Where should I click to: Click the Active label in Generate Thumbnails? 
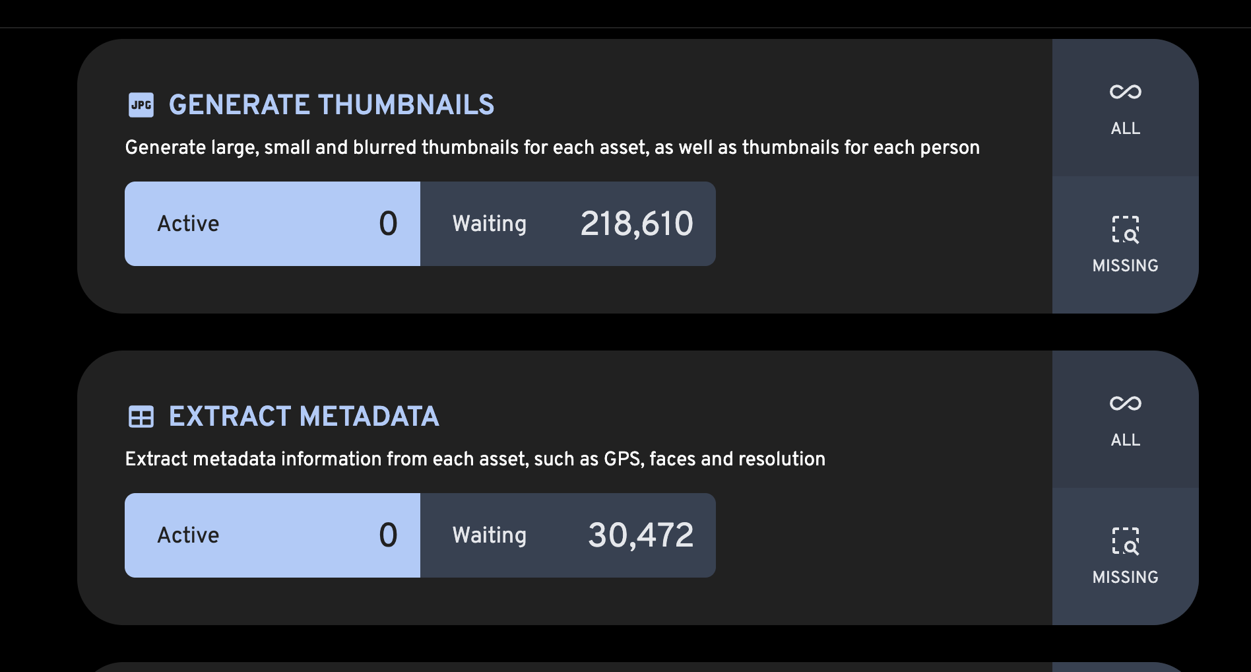pyautogui.click(x=188, y=224)
